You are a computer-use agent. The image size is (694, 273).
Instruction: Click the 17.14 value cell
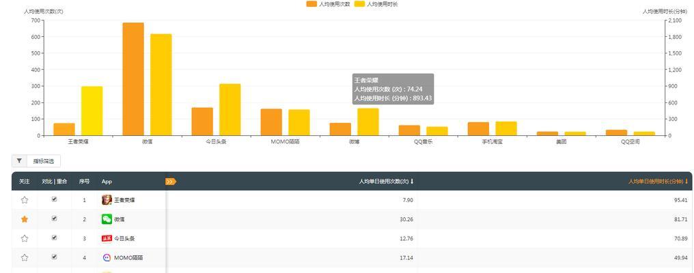[406, 257]
